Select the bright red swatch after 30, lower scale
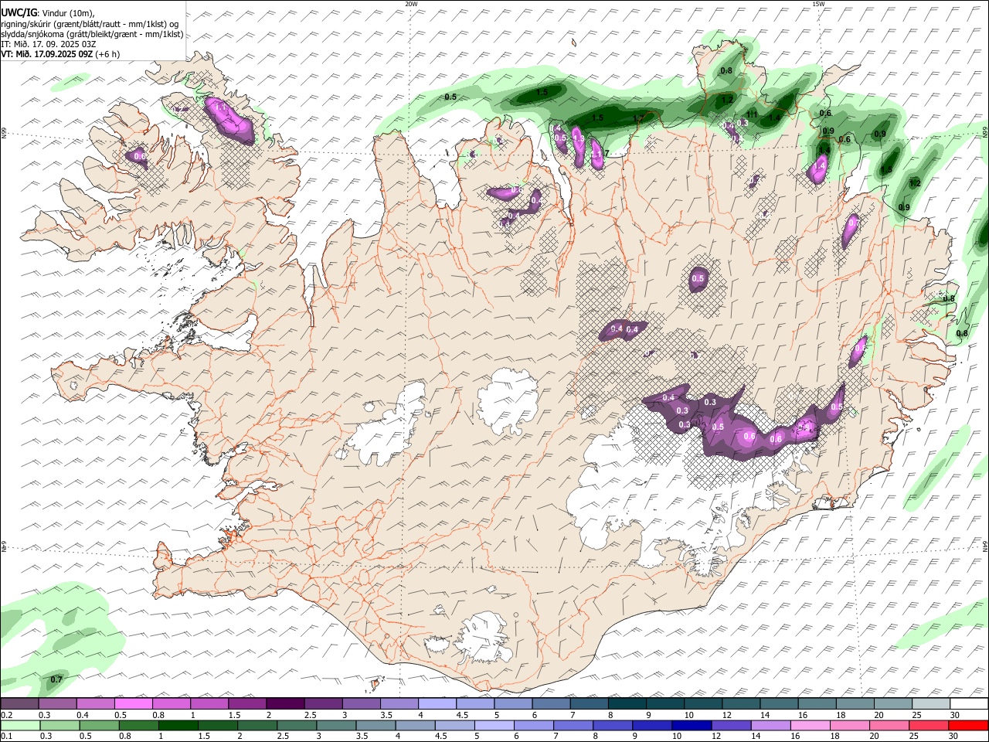Viewport: 989px width, 742px height. click(968, 726)
